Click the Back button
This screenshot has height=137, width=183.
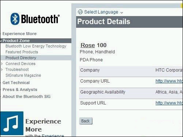click(86, 121)
